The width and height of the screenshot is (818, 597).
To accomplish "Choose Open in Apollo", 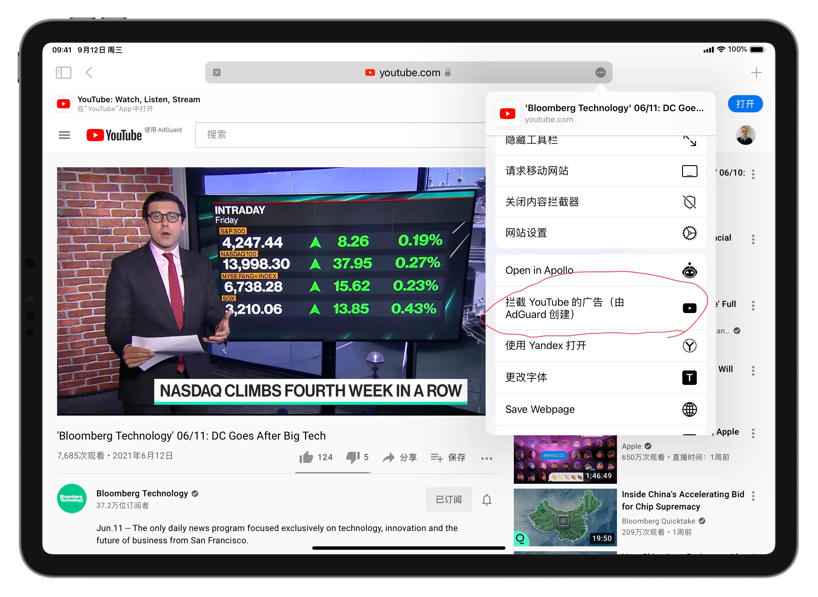I will (600, 270).
